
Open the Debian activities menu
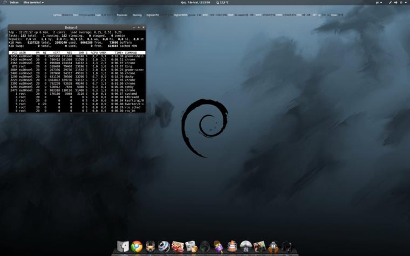pyautogui.click(x=14, y=2)
